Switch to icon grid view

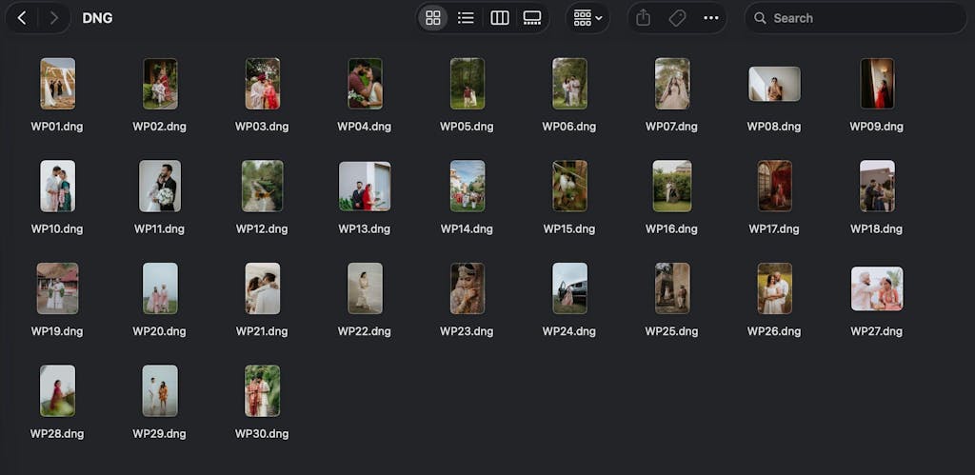(x=433, y=18)
